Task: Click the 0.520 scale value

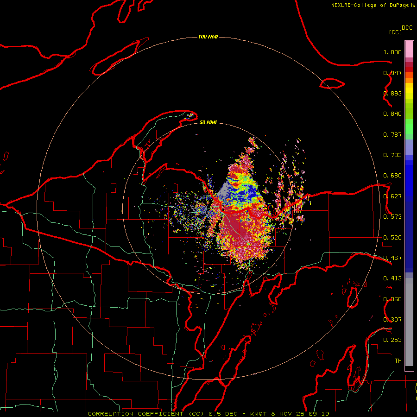Action: [x=392, y=238]
